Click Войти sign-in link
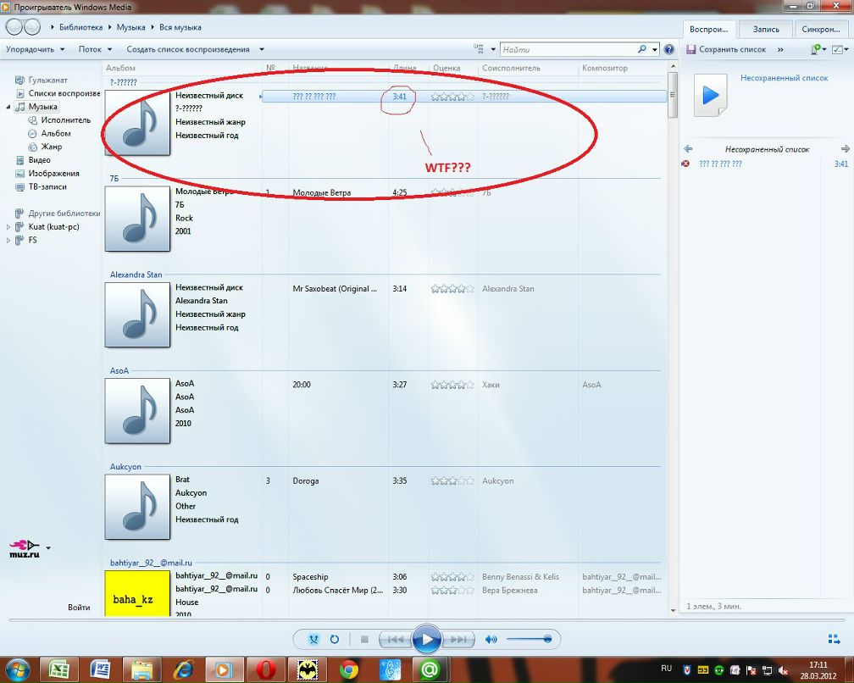The width and height of the screenshot is (854, 683). [79, 608]
